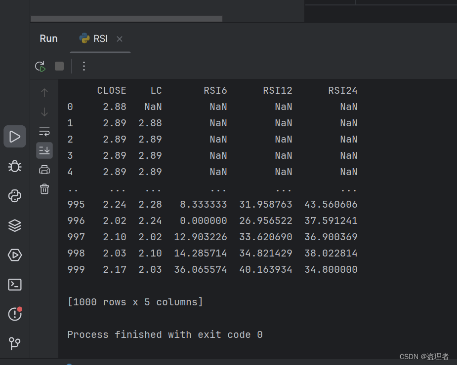Open the Git version control window

[x=14, y=344]
